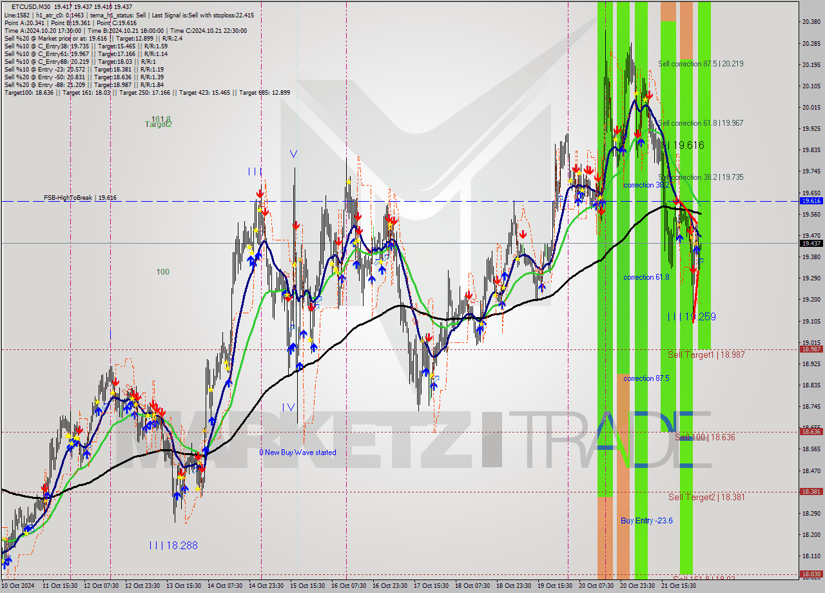Select the 'Sell 100 | 18.636' label
The image size is (825, 593).
[705, 437]
